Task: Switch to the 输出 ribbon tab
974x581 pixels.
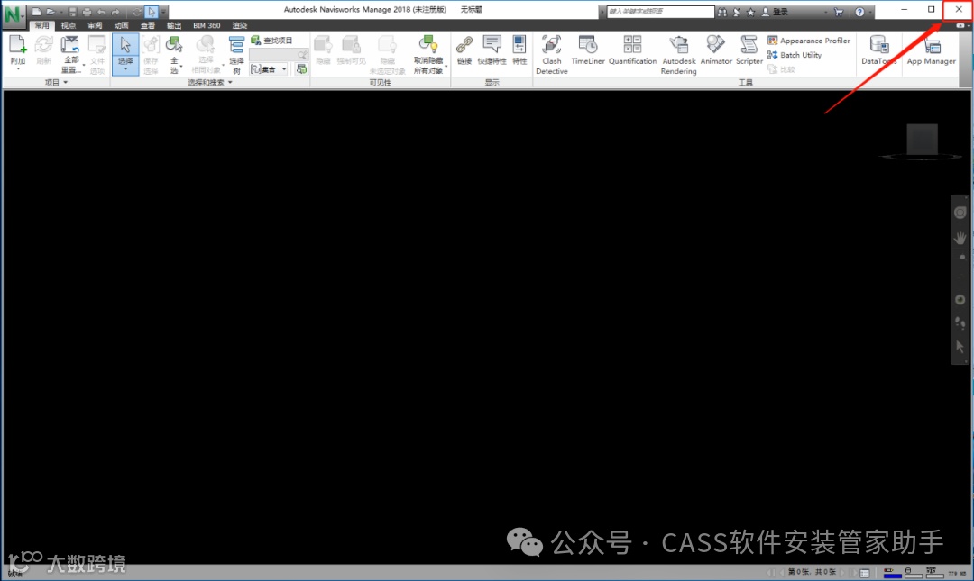Action: click(175, 25)
